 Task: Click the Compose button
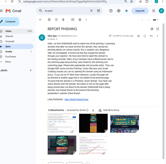click(9, 22)
